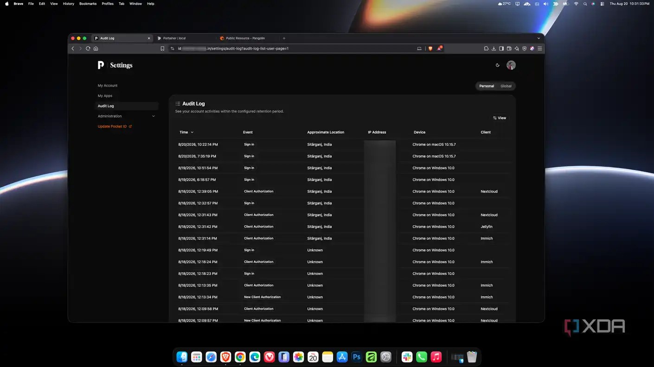The image size is (654, 367).
Task: Click the Wi-Fi status icon
Action: [x=576, y=4]
